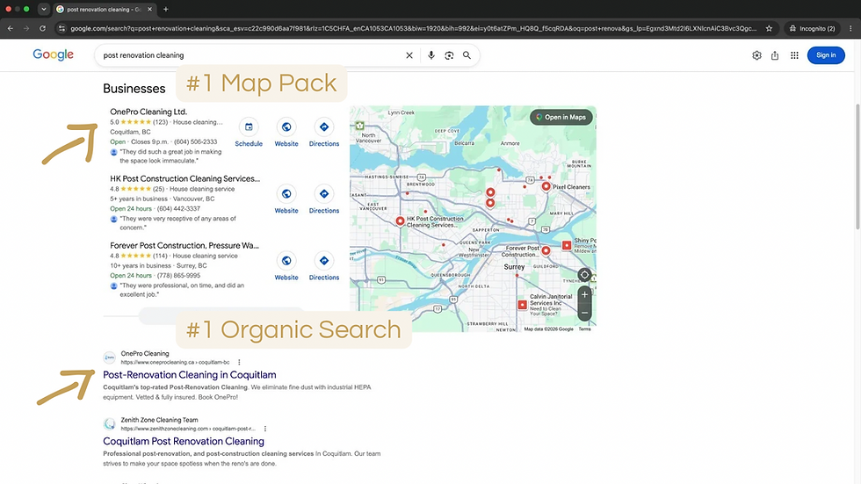Open the Google apps grid
Image resolution: width=861 pixels, height=484 pixels.
[794, 54]
